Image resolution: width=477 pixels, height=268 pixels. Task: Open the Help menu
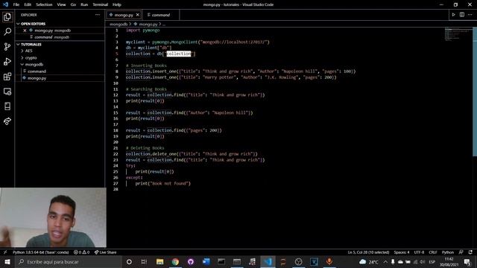(117, 4)
